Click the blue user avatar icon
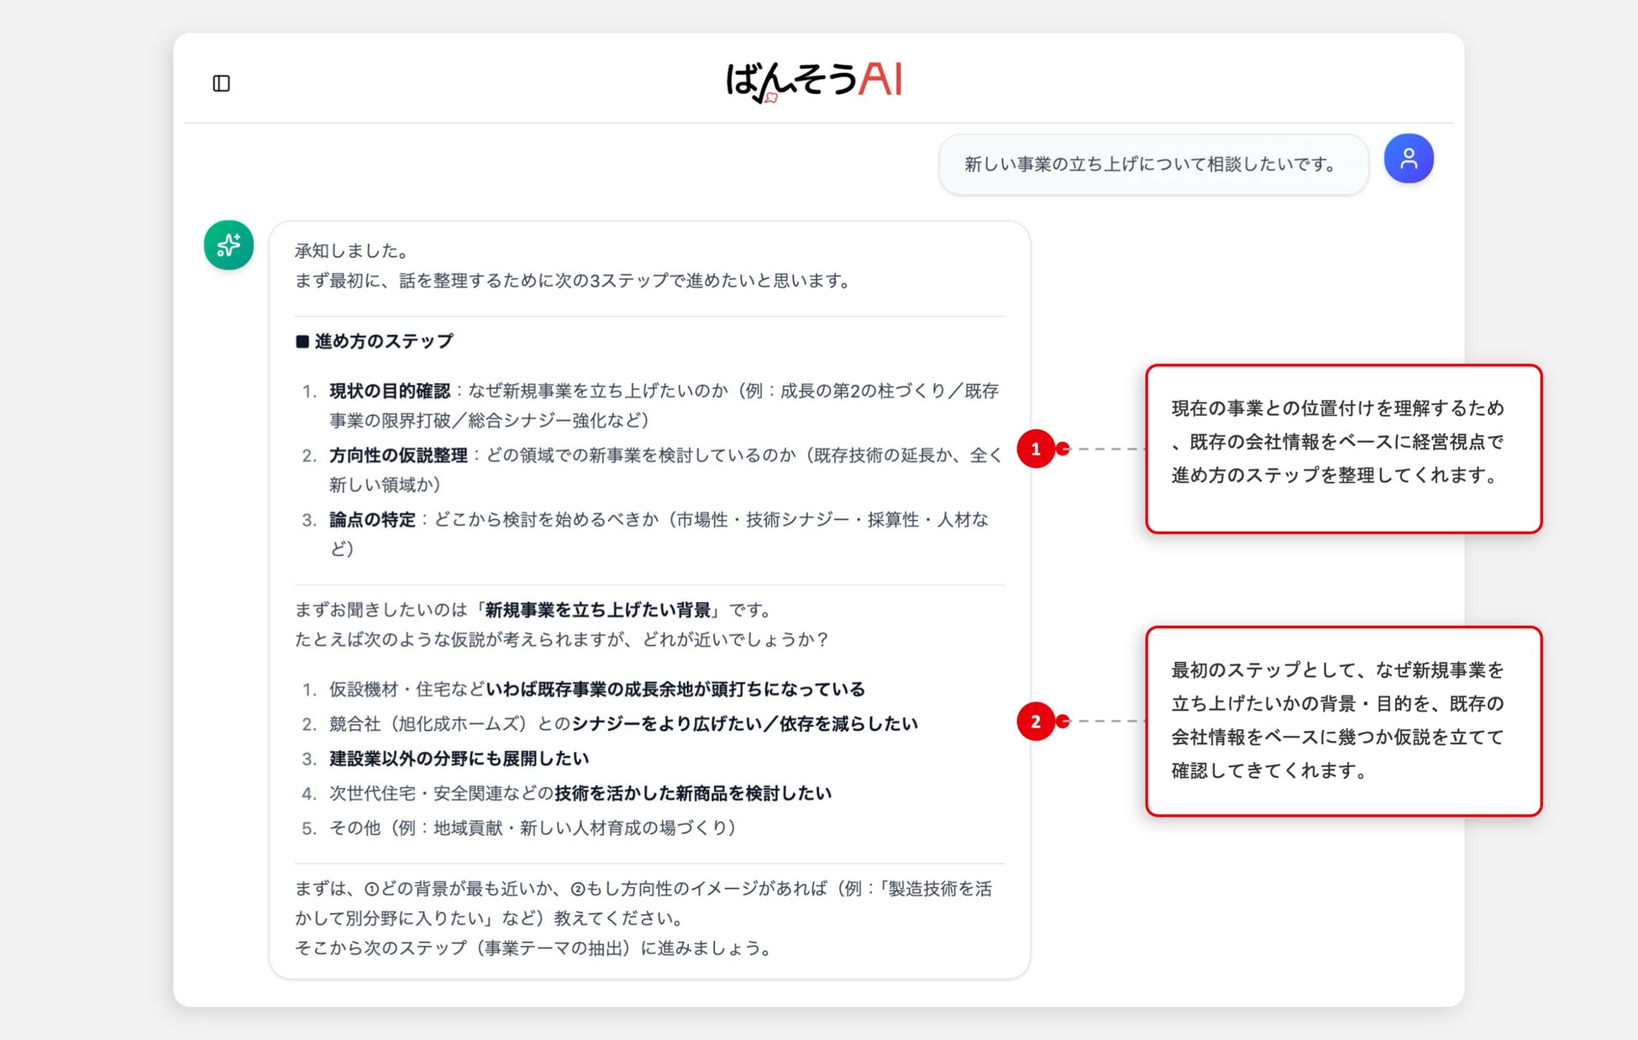Screen dimensions: 1638x1040 tap(1408, 159)
